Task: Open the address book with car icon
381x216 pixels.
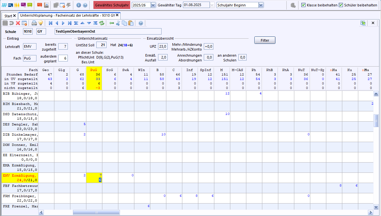Action: tap(46, 5)
